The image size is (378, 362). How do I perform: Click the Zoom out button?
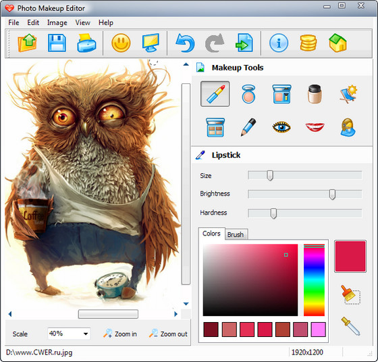[168, 334]
